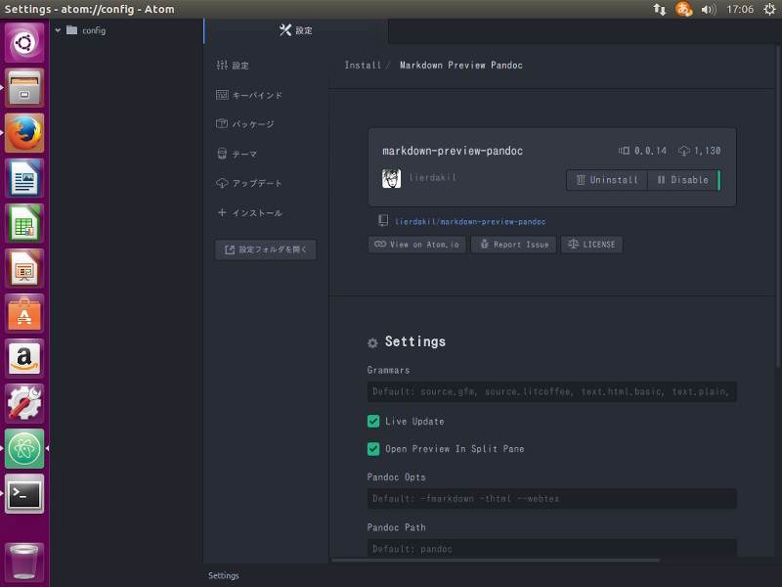
Task: Toggle the Live Update checkbox
Action: (x=373, y=422)
